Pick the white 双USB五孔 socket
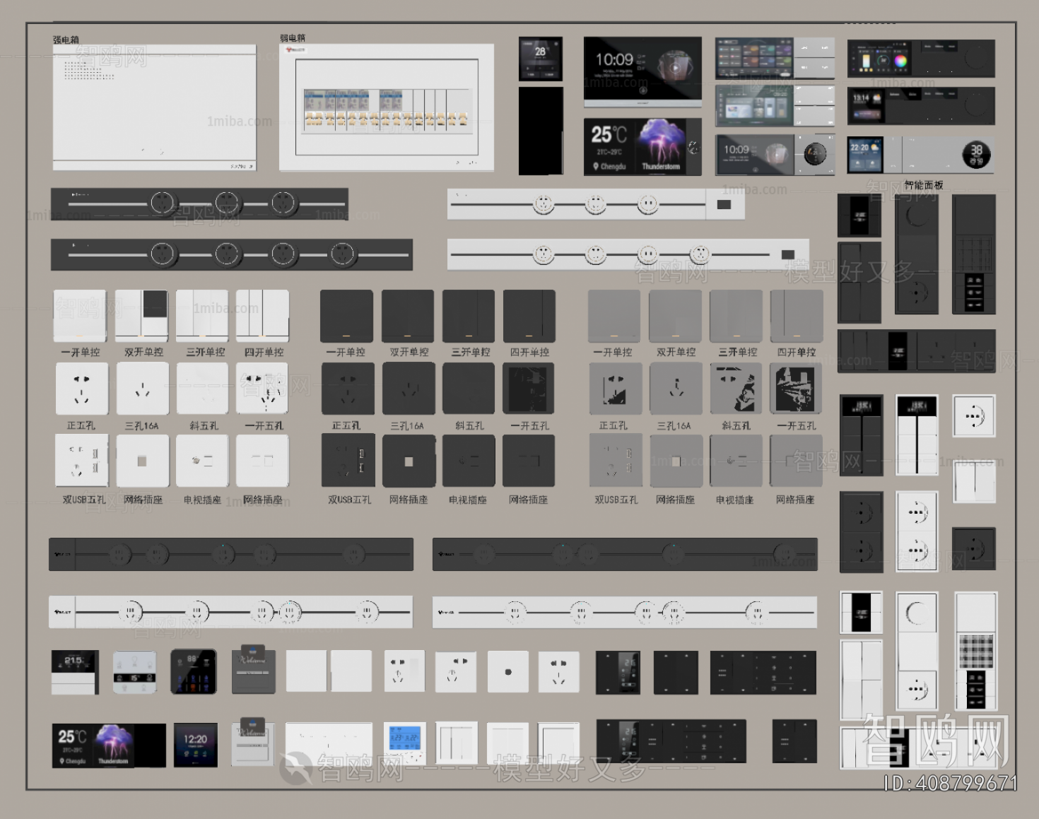 click(81, 461)
